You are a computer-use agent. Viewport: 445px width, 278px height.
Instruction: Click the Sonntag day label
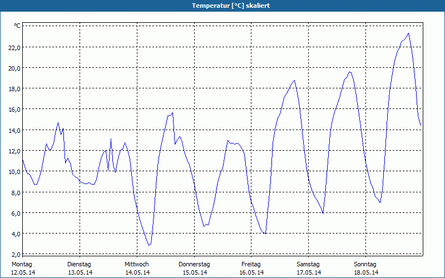(365, 264)
